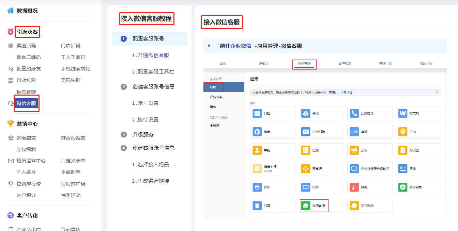Jump to 2.接待设置 section
This screenshot has width=458, height=231.
point(145,120)
